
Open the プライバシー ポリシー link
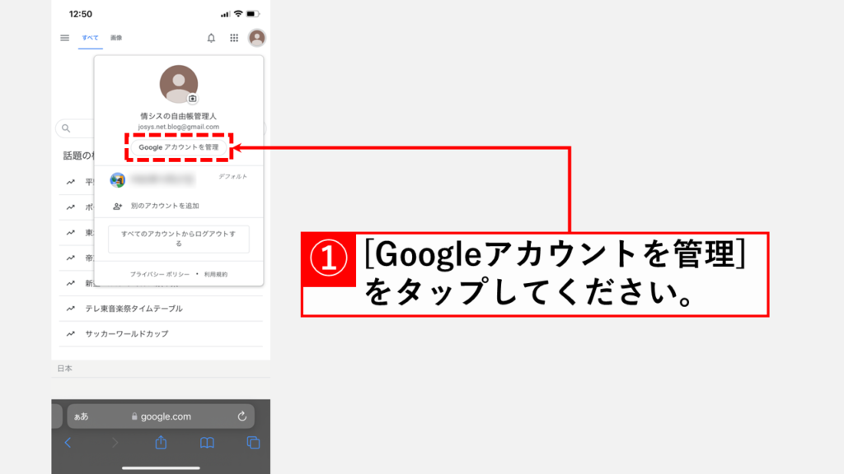(x=159, y=274)
